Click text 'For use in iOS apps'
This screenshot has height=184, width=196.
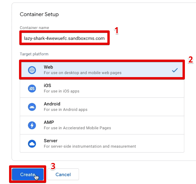61,91
